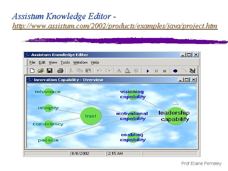
Task: Click the last toolbar icon on the right
Action: tap(193, 71)
